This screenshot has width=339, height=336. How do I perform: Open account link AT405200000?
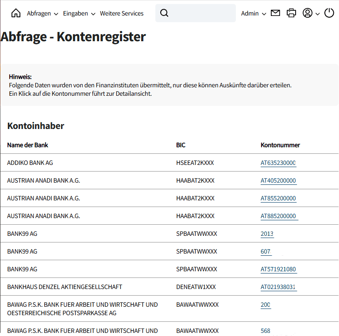click(278, 180)
